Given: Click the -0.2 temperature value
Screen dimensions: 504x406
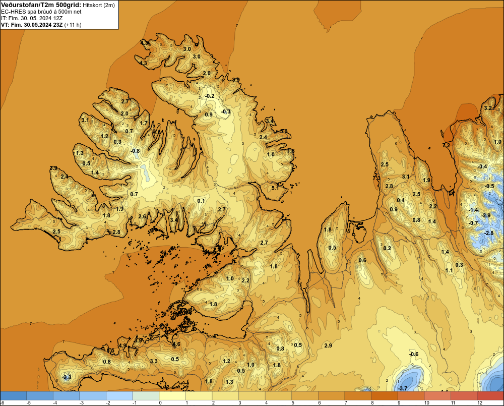Looking at the screenshot, I should (210, 96).
